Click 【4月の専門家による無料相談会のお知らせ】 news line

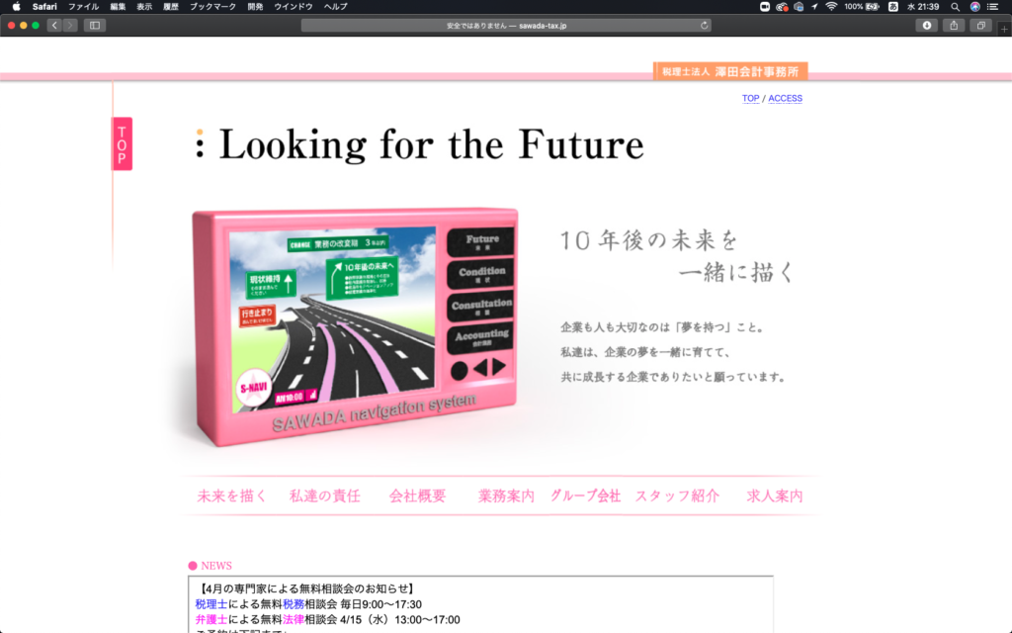[306, 588]
